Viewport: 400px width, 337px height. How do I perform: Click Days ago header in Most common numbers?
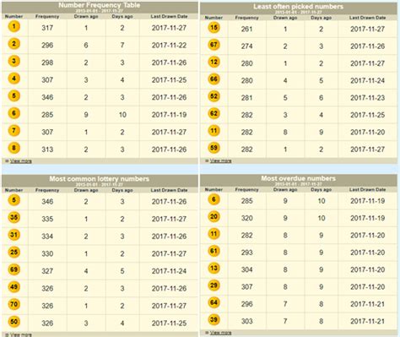(x=122, y=190)
